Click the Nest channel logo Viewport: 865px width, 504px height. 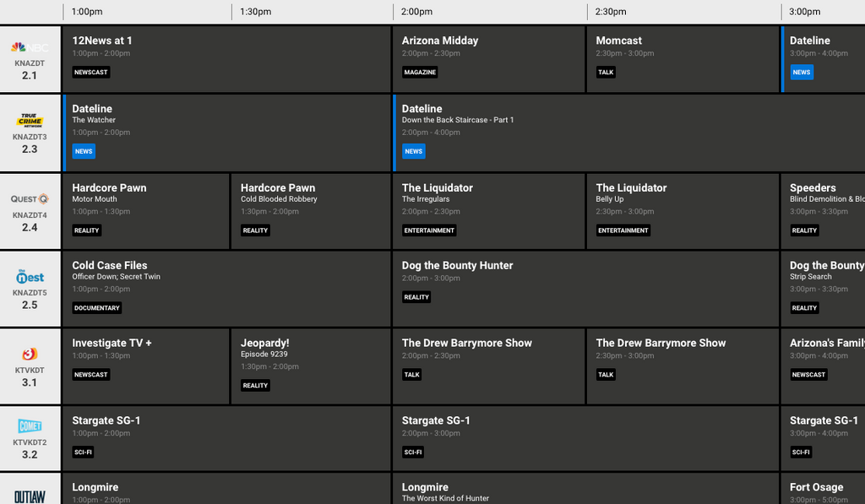coord(30,276)
